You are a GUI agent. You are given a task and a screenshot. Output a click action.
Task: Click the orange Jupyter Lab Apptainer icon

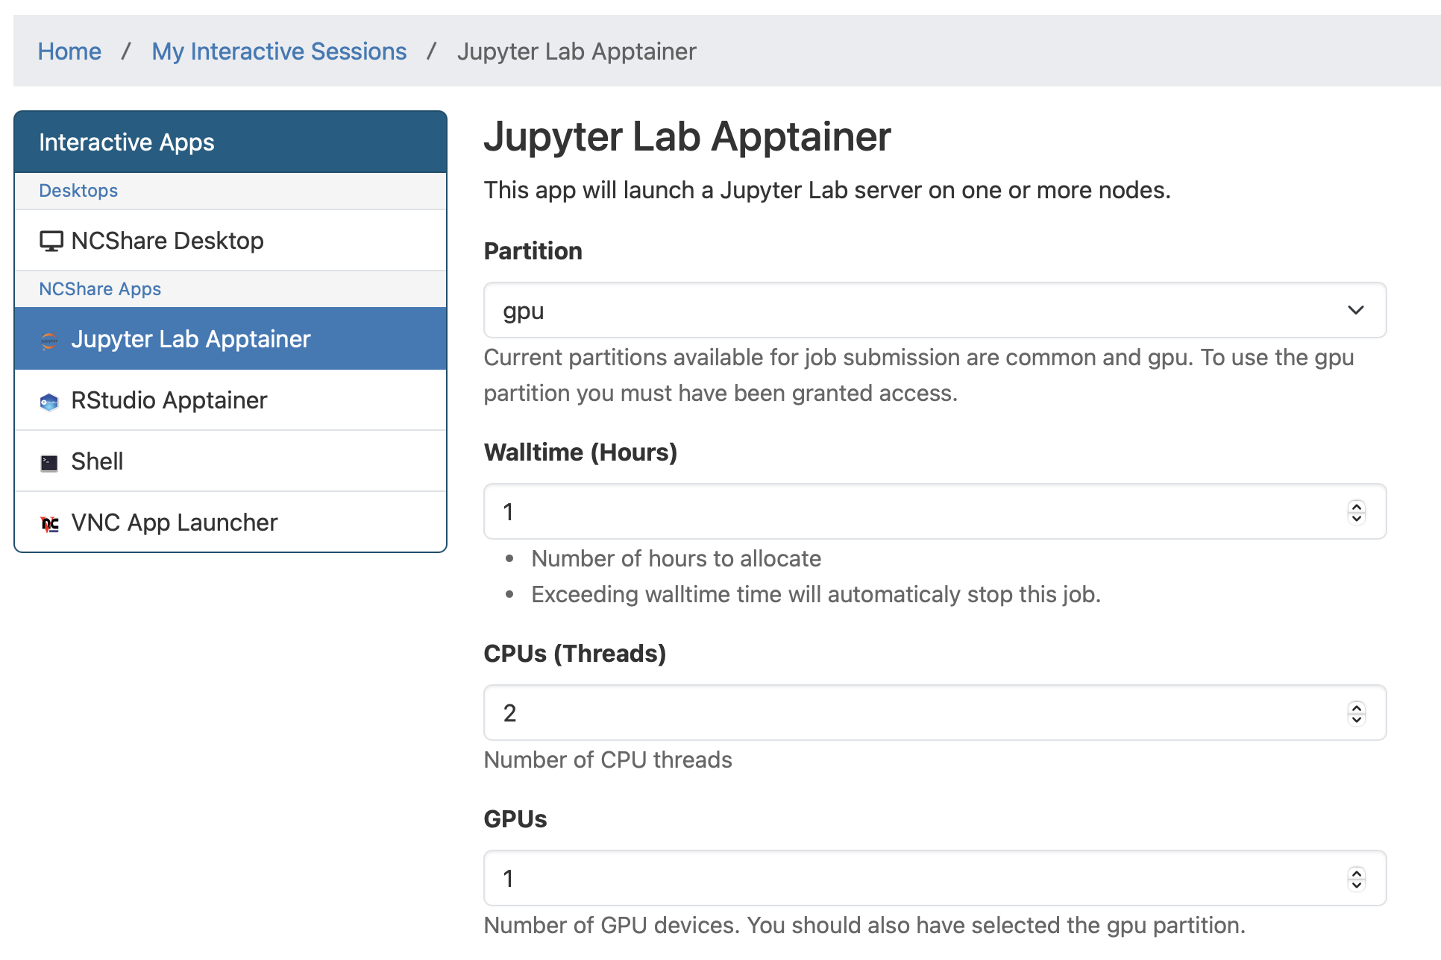[48, 339]
